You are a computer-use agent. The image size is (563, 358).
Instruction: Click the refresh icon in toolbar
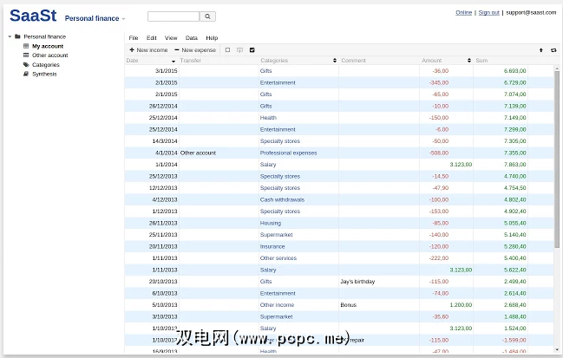click(553, 50)
